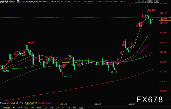171x109 pixels.
Task: Click the DEA:0.914 value
Action: (x=32, y=103)
